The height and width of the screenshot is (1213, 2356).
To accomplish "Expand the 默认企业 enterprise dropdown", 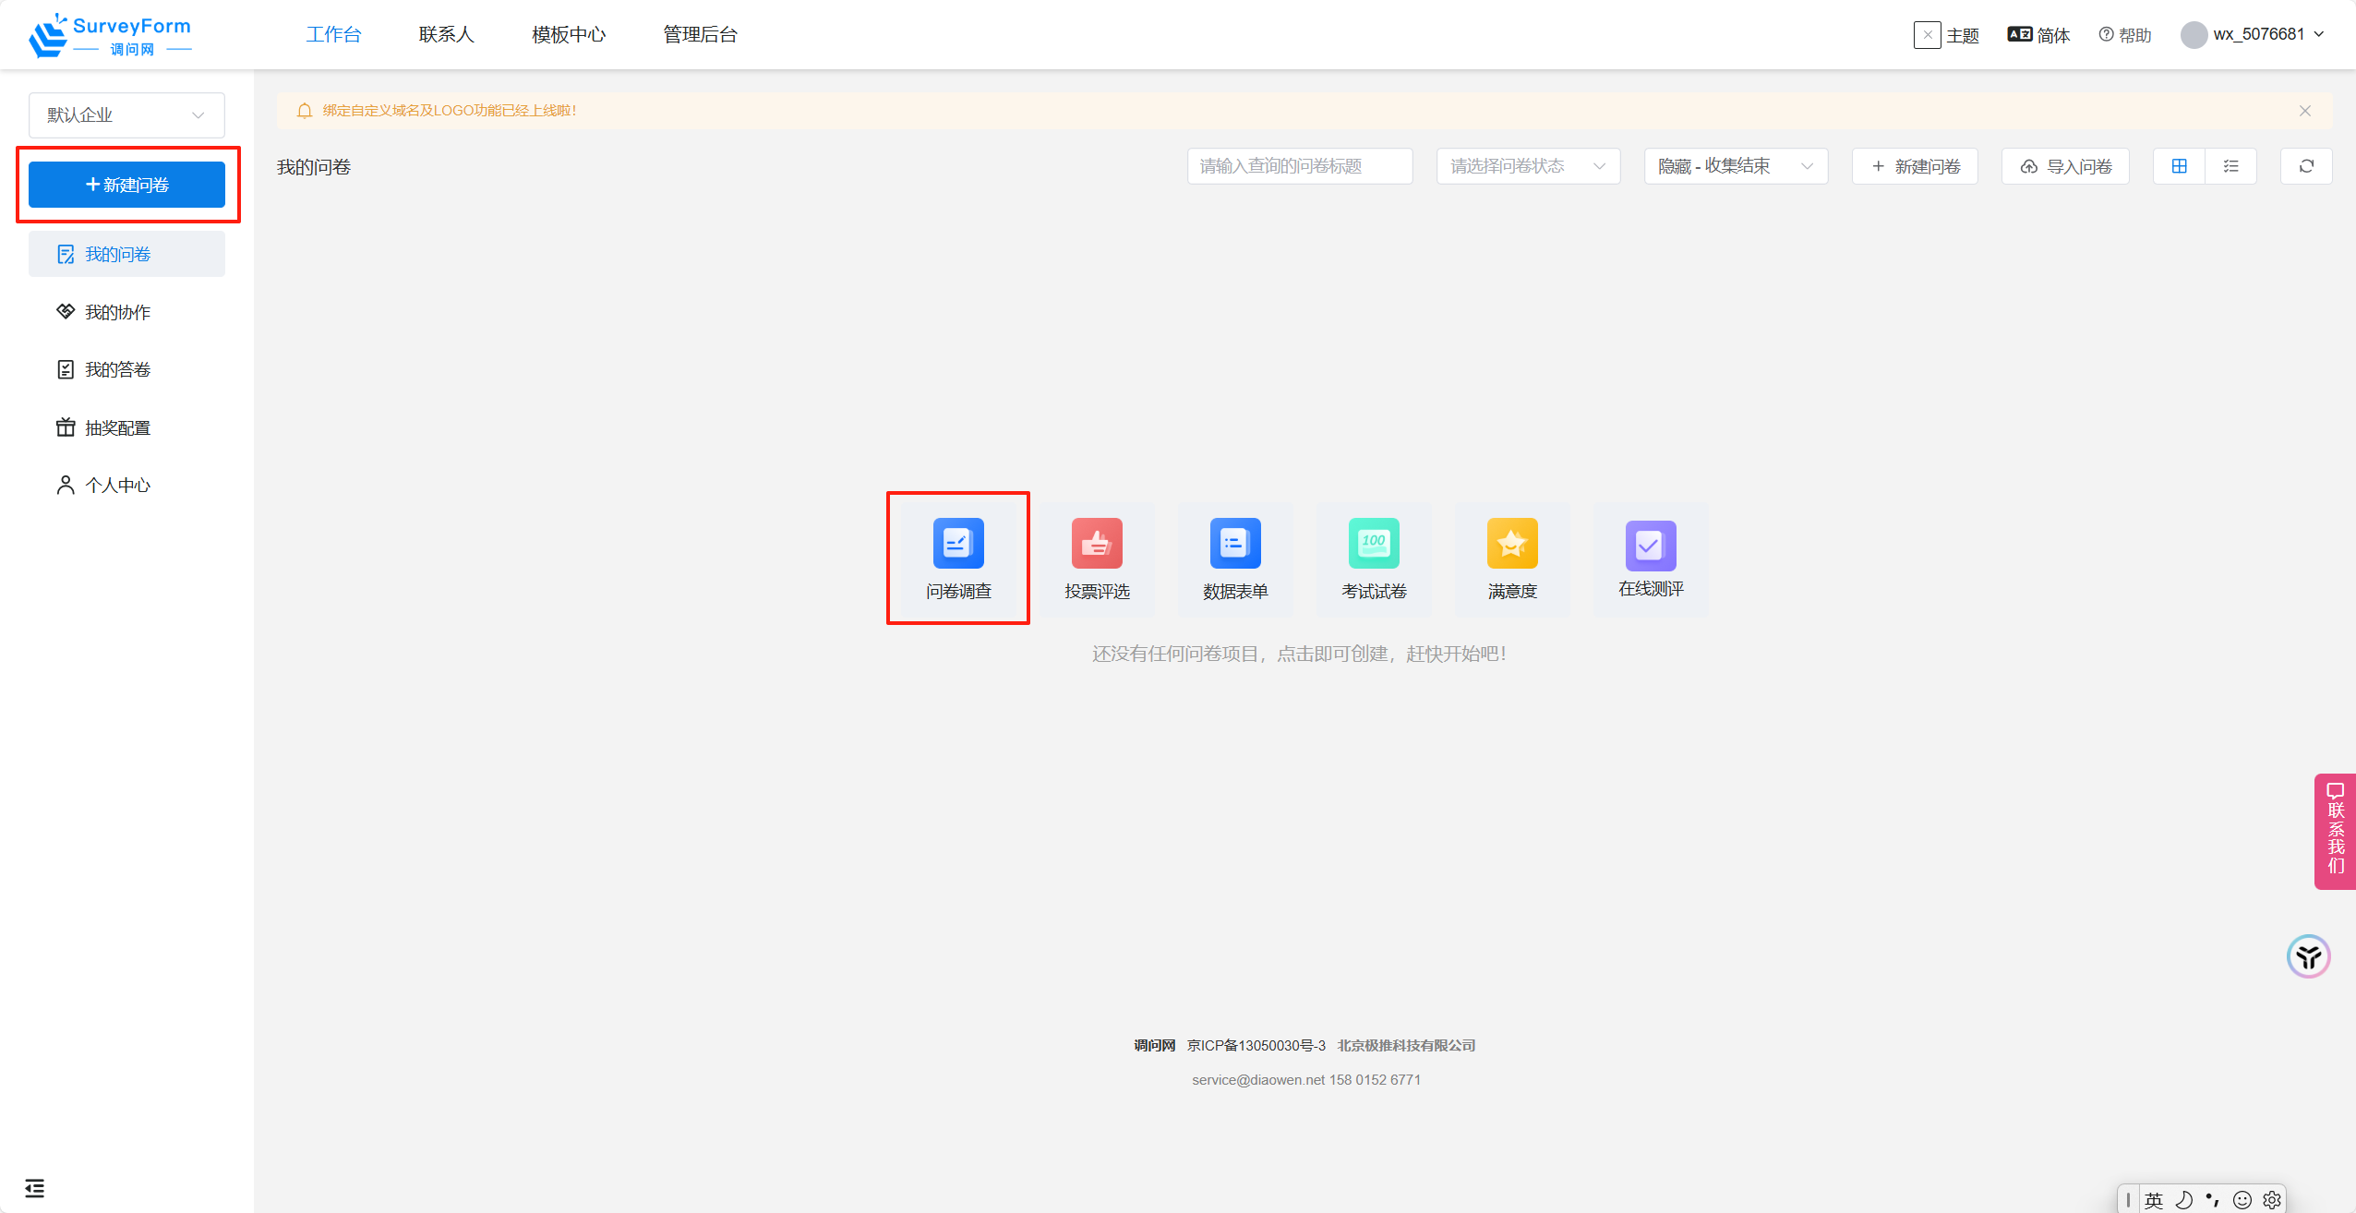I will coord(126,115).
